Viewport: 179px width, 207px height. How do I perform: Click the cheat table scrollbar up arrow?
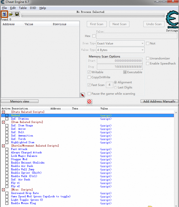coord(176,113)
